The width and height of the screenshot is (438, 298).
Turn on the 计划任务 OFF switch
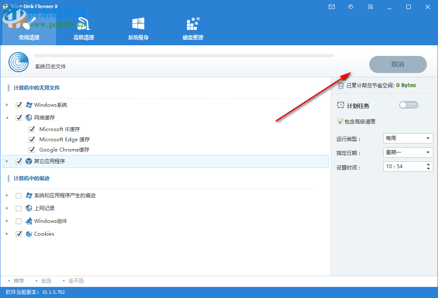[x=409, y=105]
